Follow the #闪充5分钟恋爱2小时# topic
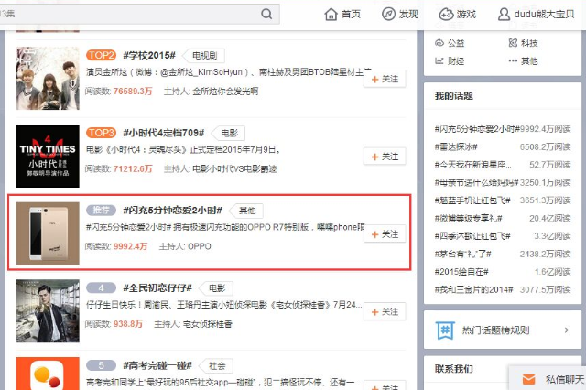 385,234
